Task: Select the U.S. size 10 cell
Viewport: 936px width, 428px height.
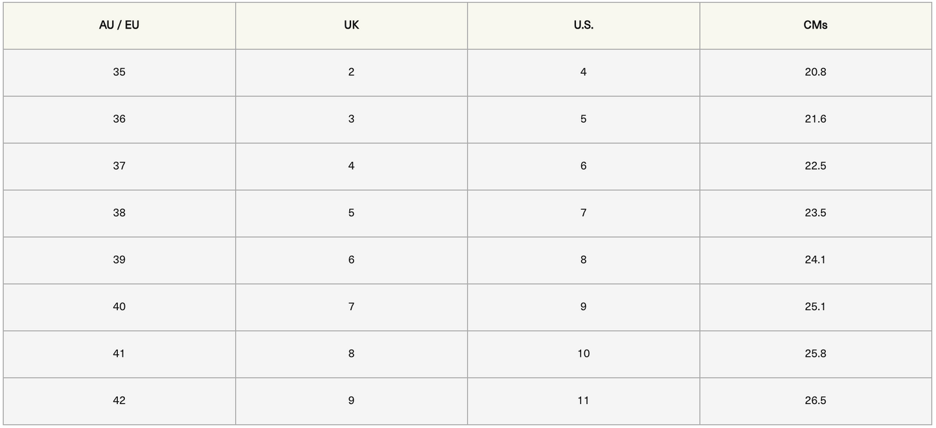Action: pyautogui.click(x=583, y=354)
